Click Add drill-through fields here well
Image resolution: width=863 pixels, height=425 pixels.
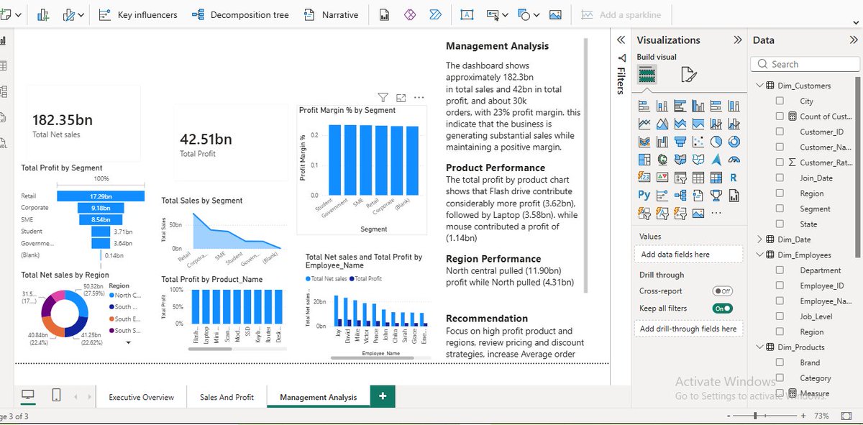pos(688,329)
